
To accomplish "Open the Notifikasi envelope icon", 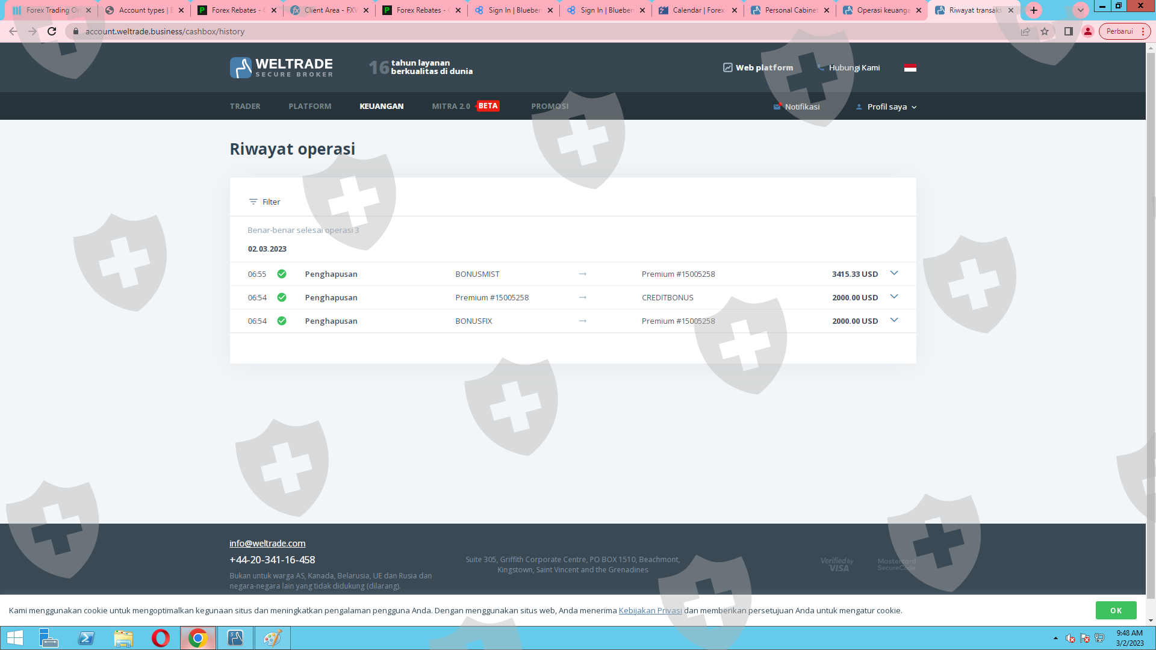I will 777,107.
